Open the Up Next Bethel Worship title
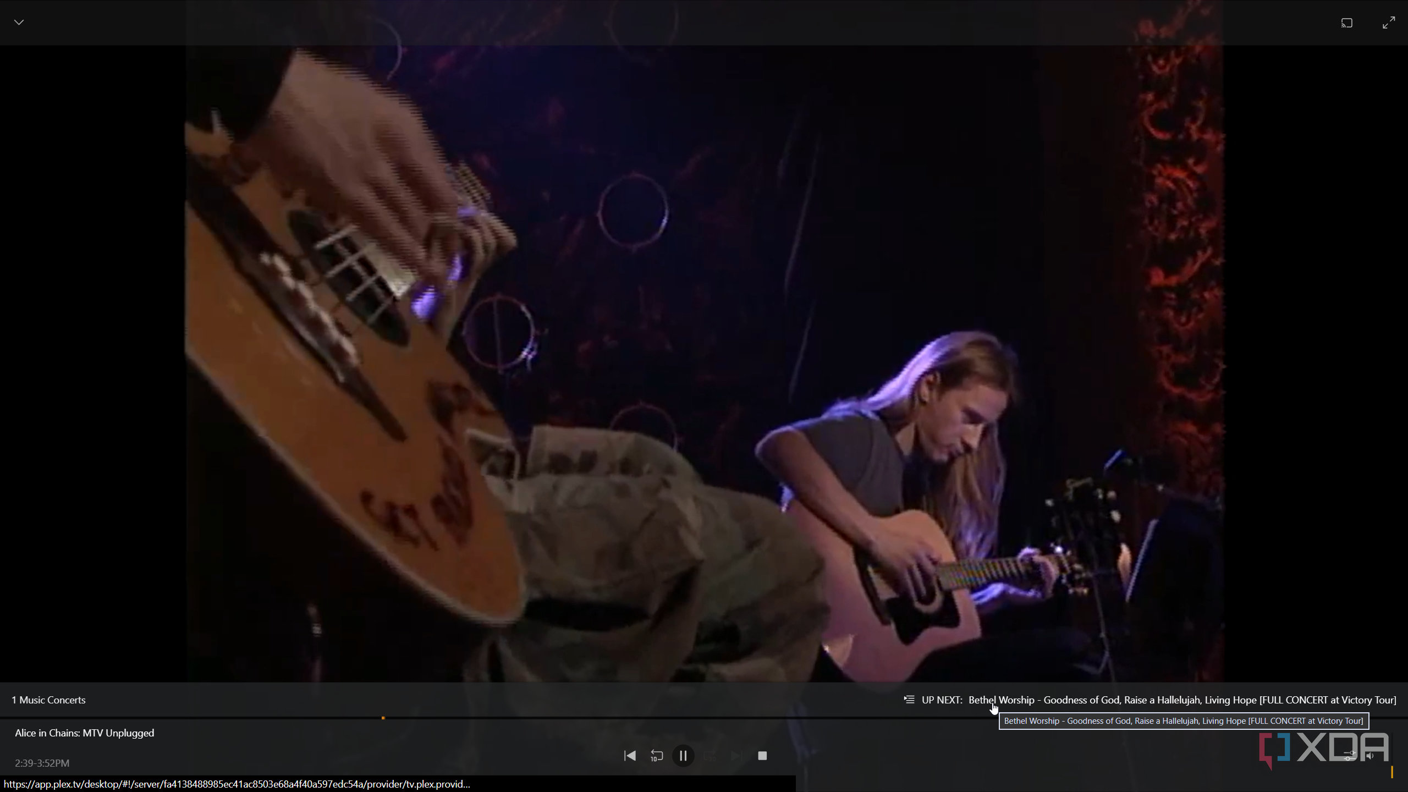This screenshot has height=792, width=1408. click(1182, 700)
